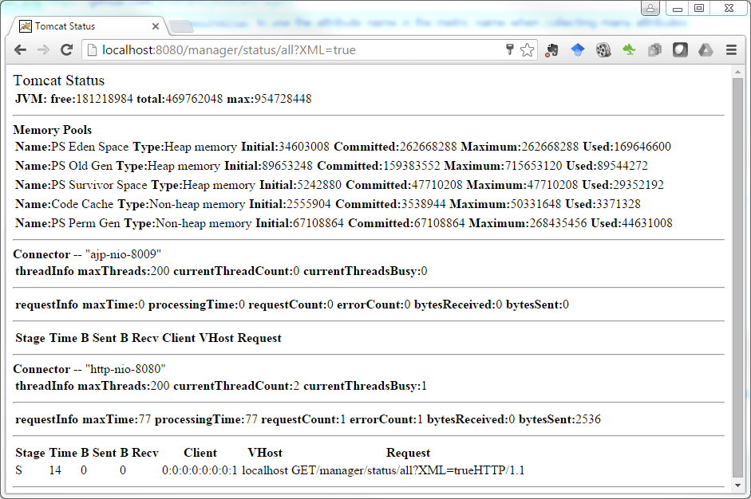Open the film reel extension
The image size is (751, 499).
point(603,49)
